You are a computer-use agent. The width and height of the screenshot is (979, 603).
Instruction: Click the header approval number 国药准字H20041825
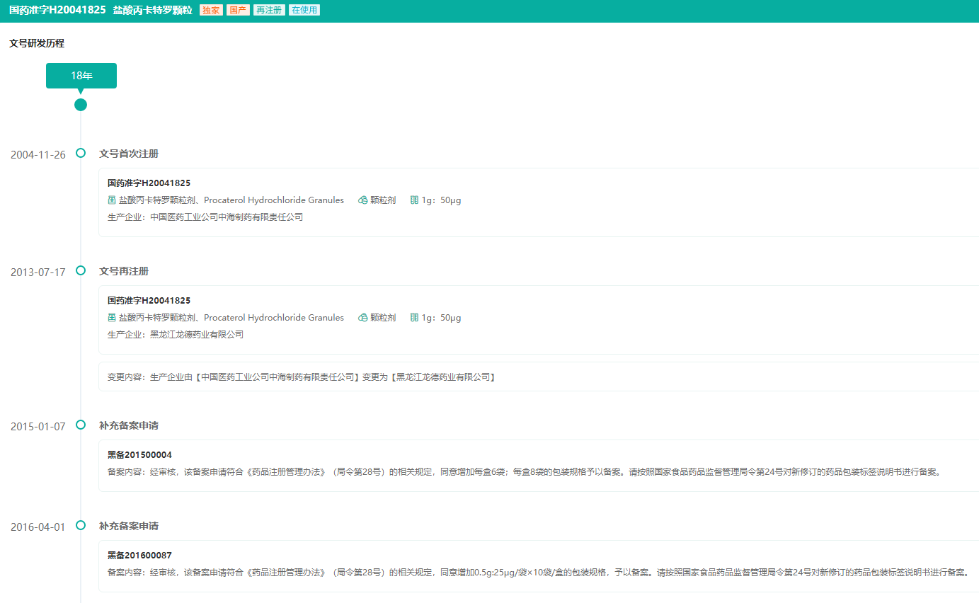57,10
